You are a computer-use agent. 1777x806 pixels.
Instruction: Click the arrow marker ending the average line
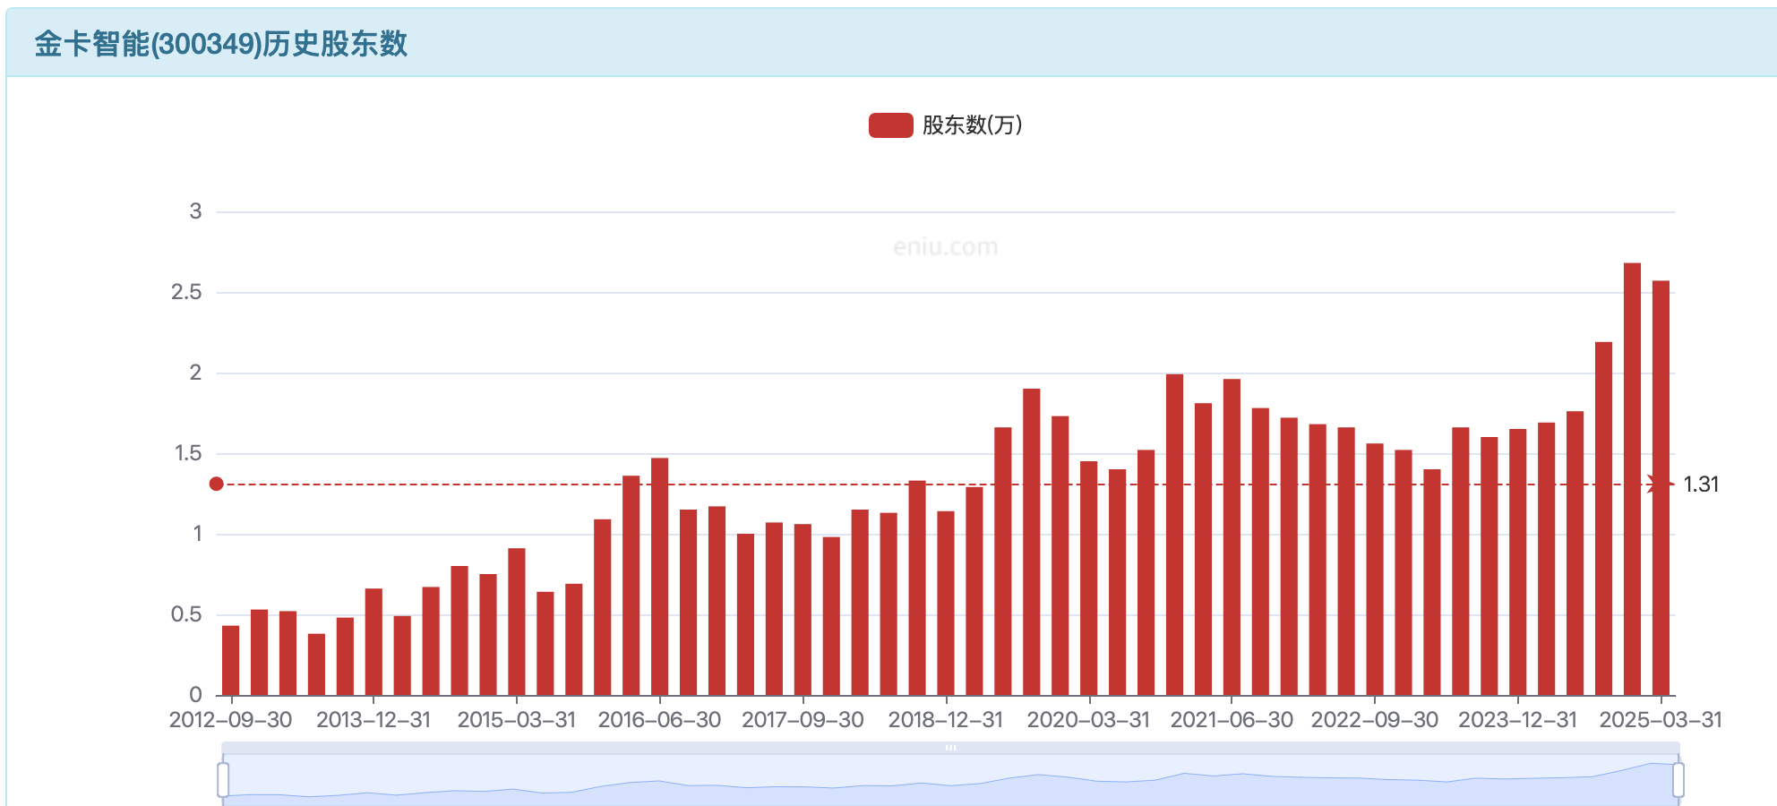point(1660,484)
